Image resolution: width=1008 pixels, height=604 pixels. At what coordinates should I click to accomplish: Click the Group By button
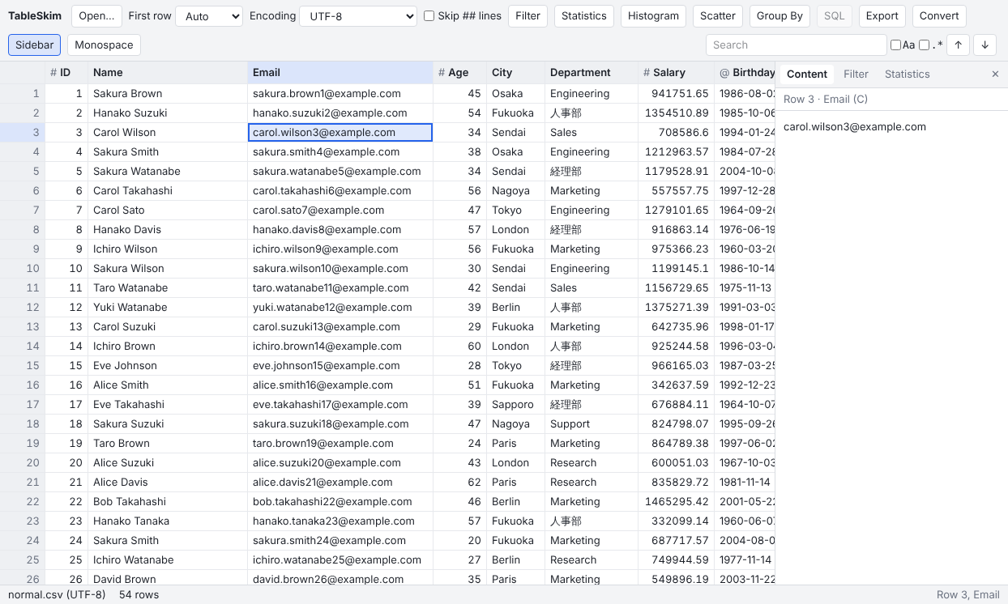(779, 16)
